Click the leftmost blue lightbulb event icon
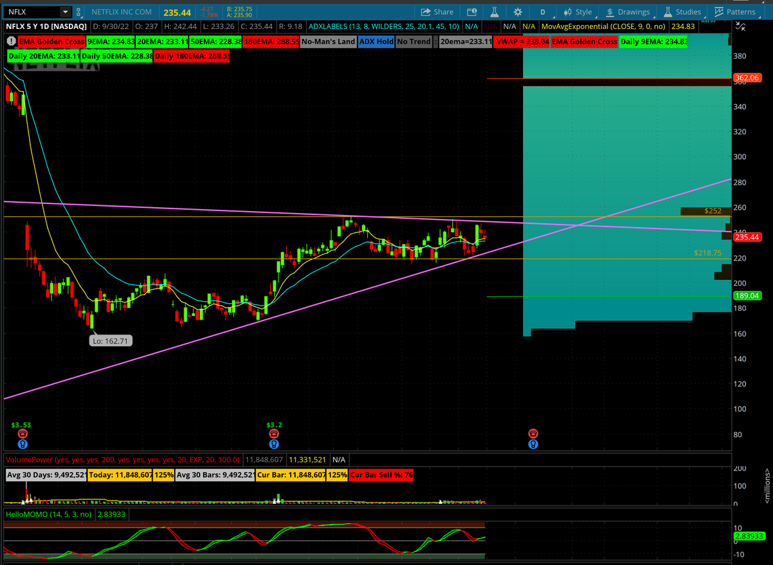This screenshot has width=773, height=565. 23,444
